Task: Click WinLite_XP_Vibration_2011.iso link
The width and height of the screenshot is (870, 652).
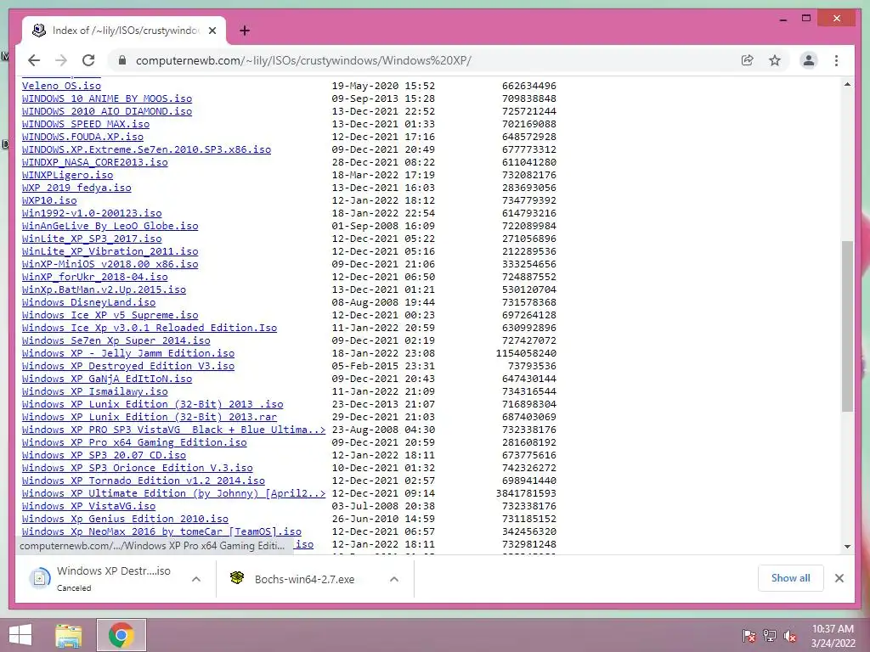Action: point(110,251)
